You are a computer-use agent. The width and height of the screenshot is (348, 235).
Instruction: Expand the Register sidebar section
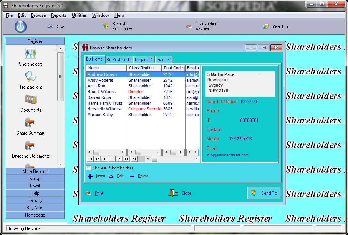click(35, 41)
